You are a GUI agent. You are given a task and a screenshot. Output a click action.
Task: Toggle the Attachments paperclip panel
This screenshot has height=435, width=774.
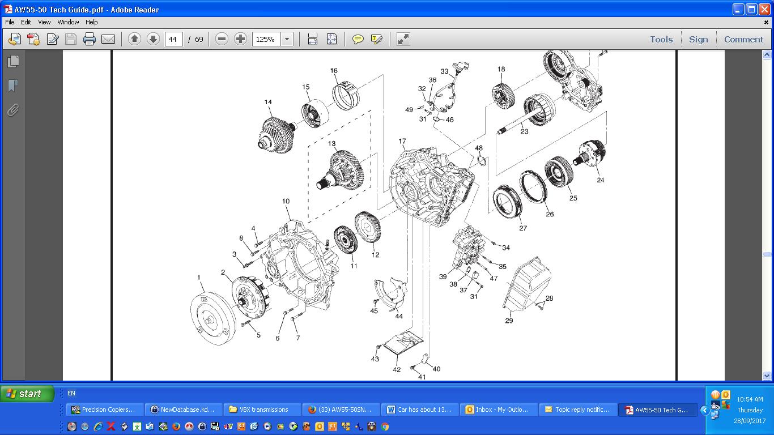[x=13, y=110]
